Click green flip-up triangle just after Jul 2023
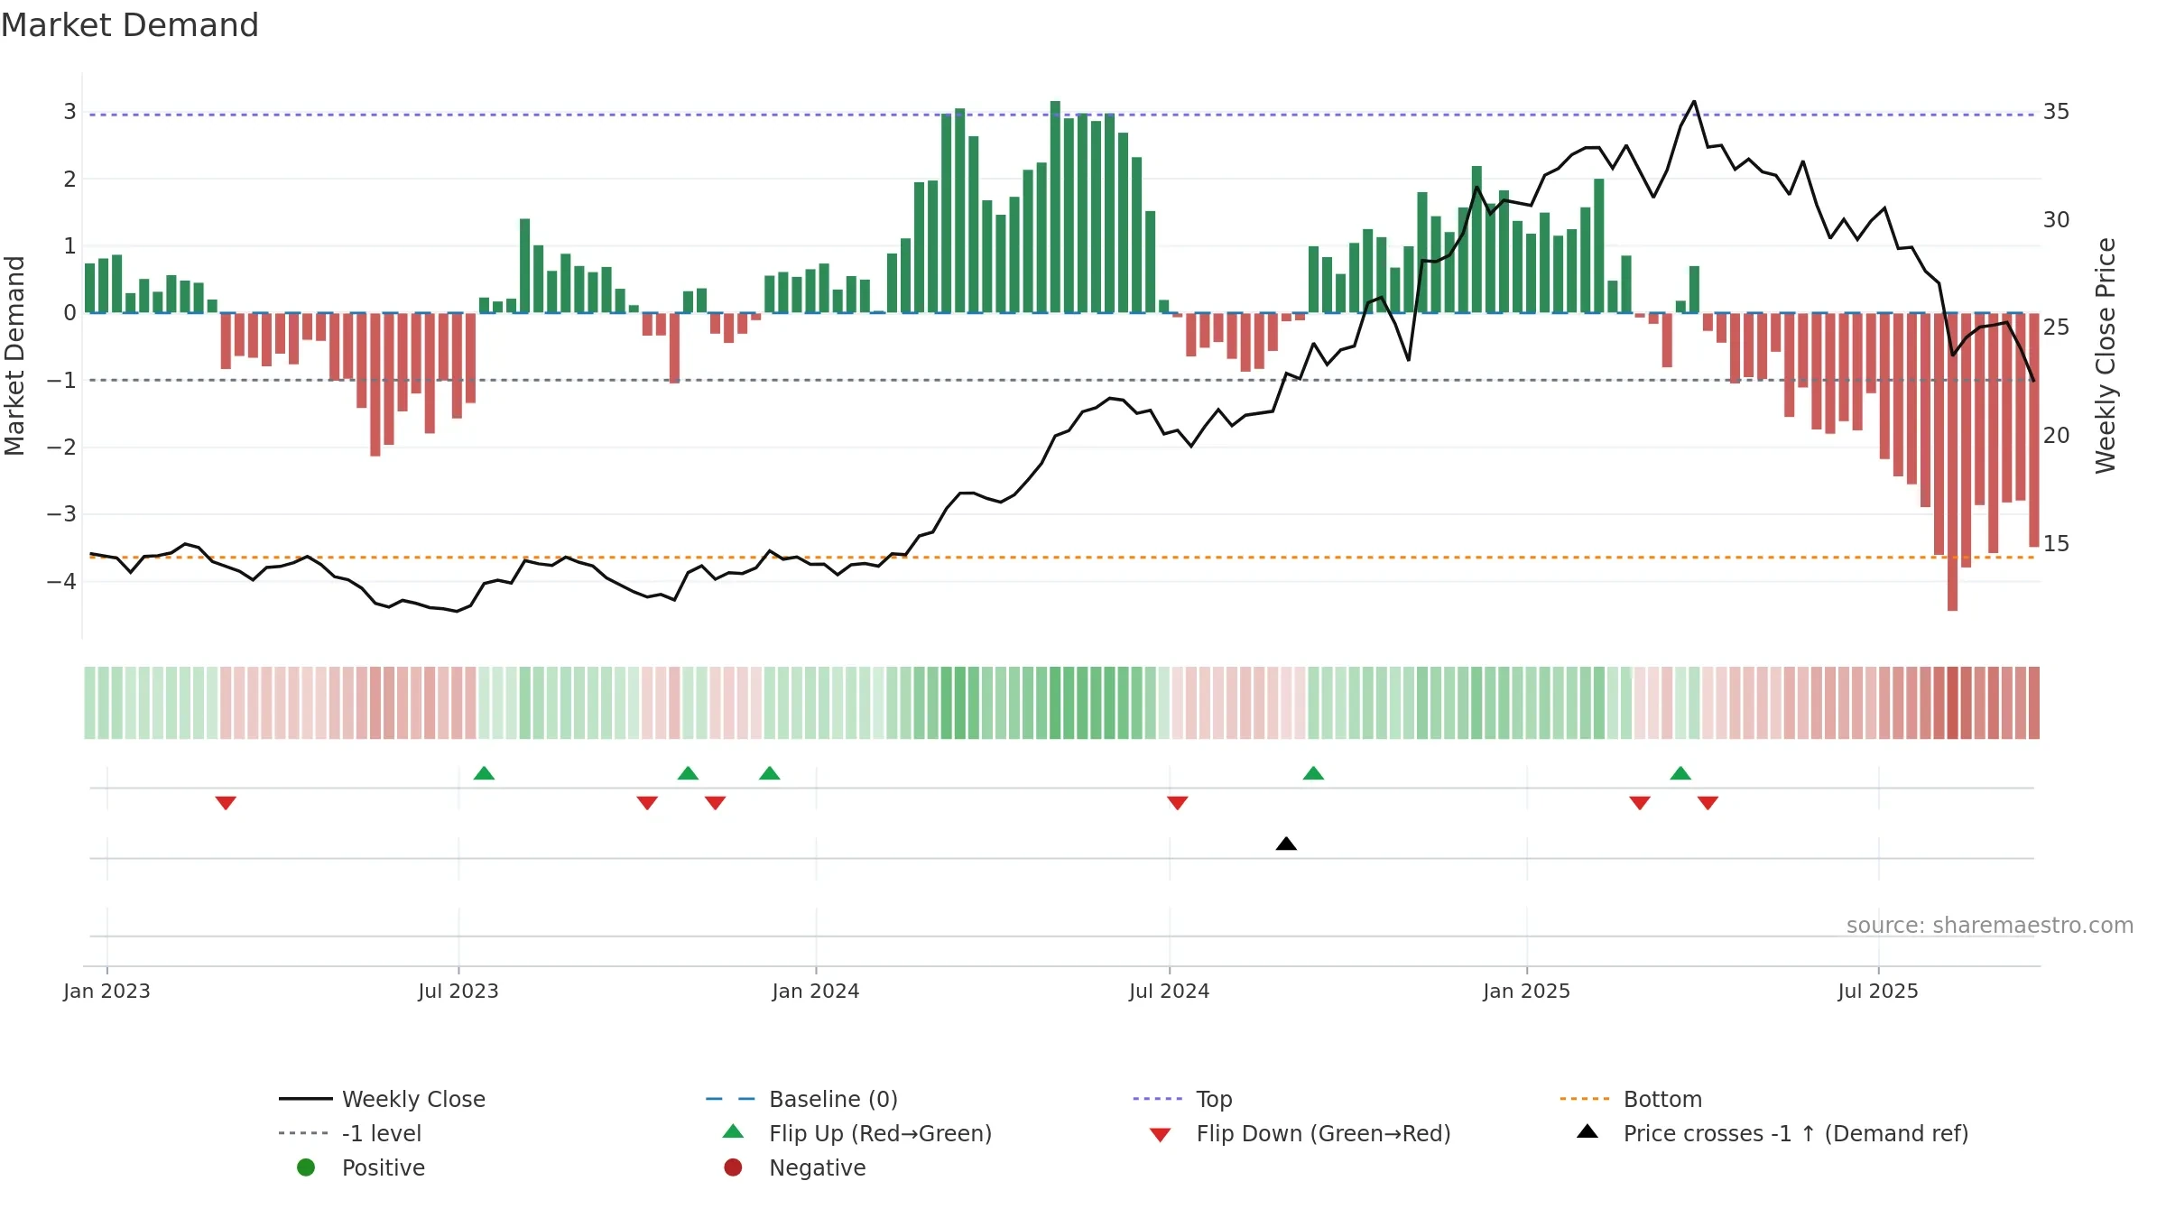The height and width of the screenshot is (1218, 2166). pyautogui.click(x=484, y=773)
